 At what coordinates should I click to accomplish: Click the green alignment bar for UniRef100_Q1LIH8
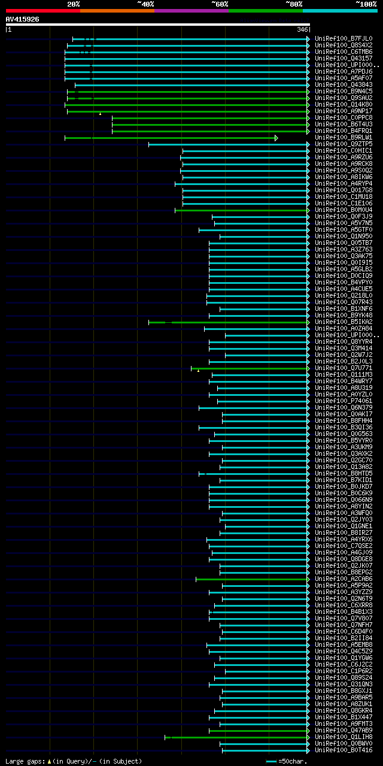pyautogui.click(x=237, y=737)
